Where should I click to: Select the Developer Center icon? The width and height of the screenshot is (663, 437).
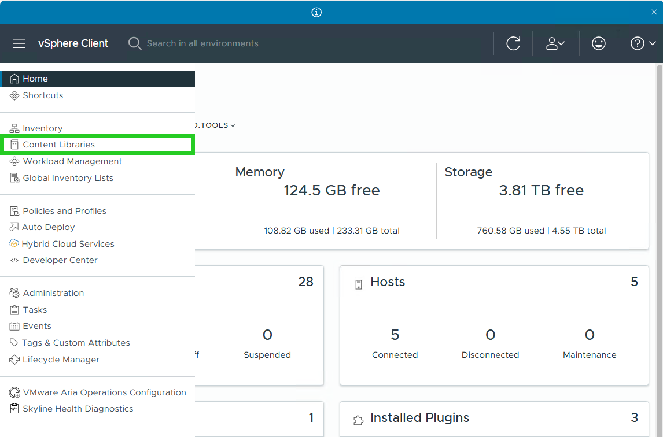[14, 260]
